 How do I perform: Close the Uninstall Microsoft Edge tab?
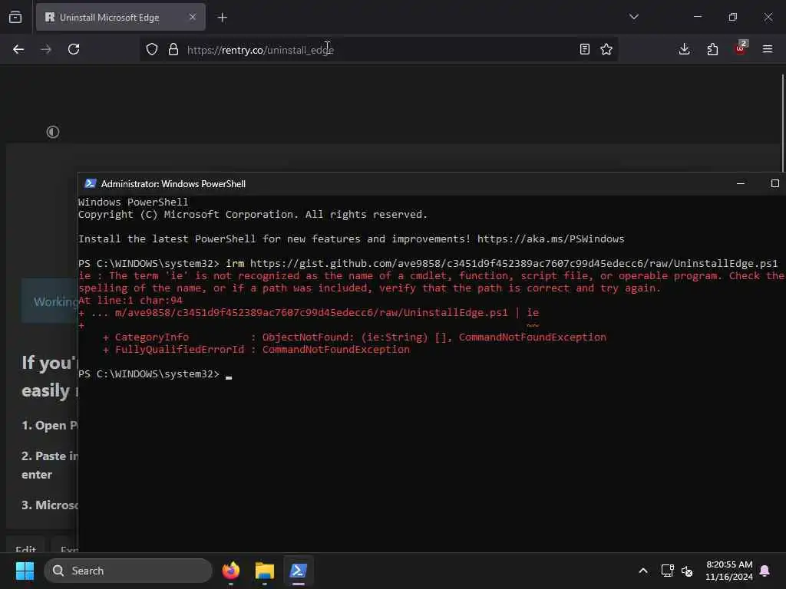[x=193, y=17]
